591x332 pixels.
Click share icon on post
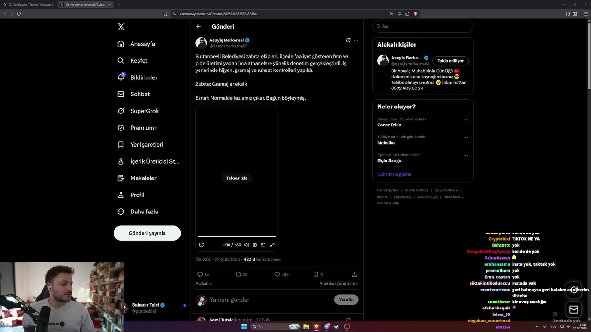tap(355, 274)
